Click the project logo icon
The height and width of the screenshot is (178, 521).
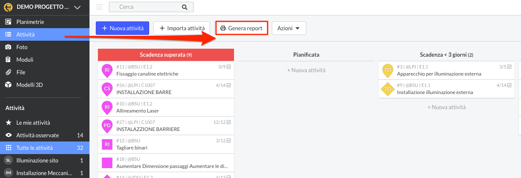click(8, 7)
